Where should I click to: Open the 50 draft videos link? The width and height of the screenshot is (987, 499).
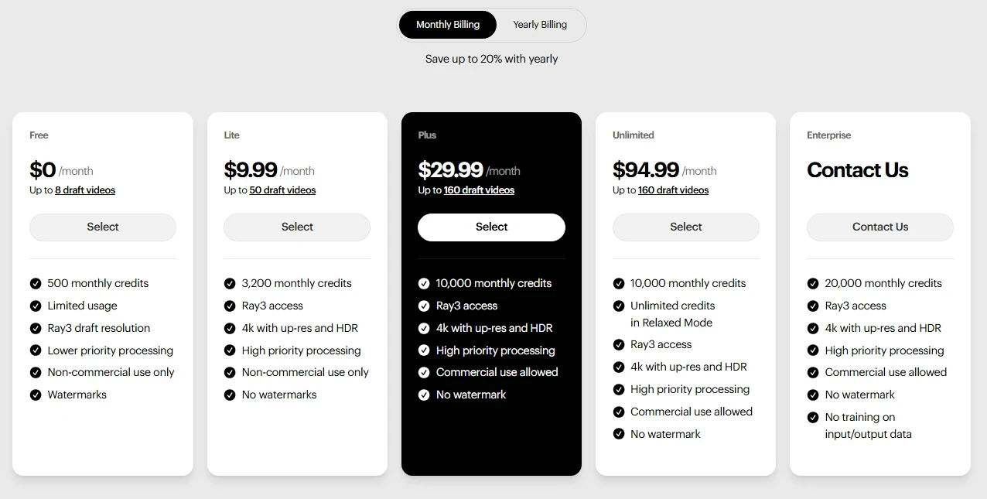click(x=282, y=190)
